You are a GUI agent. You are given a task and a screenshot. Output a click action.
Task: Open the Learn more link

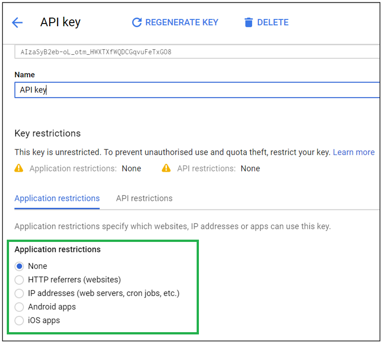point(354,152)
